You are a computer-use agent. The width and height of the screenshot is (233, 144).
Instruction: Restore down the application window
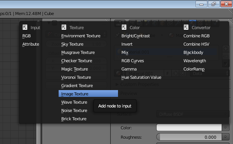coord(214,4)
